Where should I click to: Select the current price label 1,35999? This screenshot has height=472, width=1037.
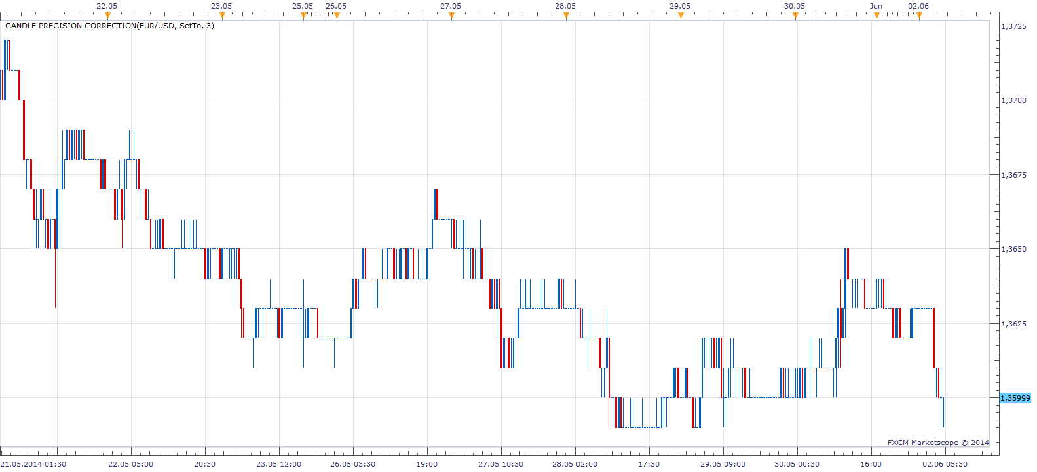coord(1015,398)
